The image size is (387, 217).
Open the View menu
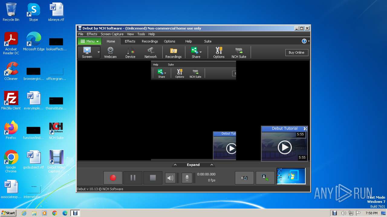coord(130,34)
